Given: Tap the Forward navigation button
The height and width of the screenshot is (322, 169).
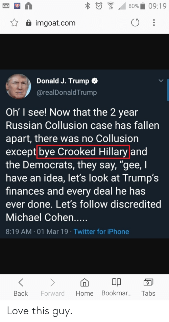Looking at the screenshot, I should pos(53,288).
